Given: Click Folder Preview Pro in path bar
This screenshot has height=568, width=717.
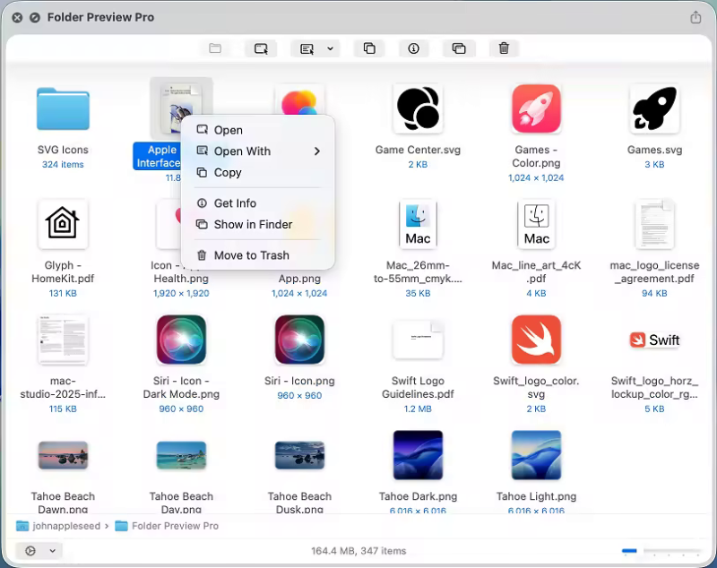Looking at the screenshot, I should tap(174, 526).
